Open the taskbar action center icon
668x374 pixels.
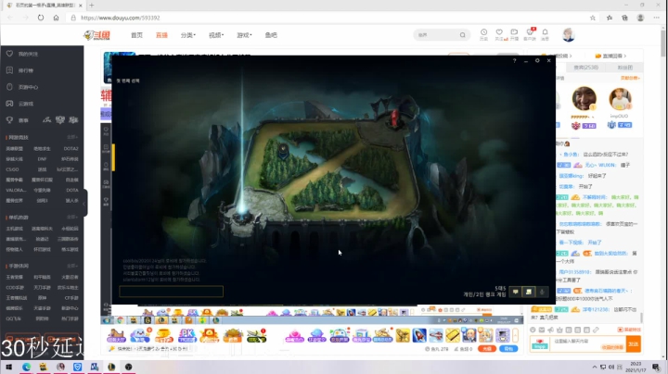(x=656, y=367)
